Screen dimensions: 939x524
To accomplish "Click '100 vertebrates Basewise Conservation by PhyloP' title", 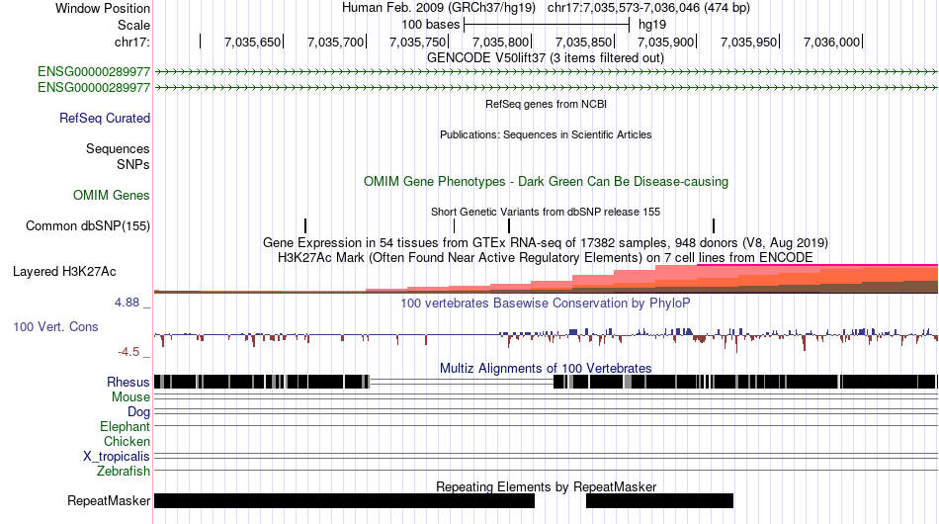I will click(x=546, y=303).
